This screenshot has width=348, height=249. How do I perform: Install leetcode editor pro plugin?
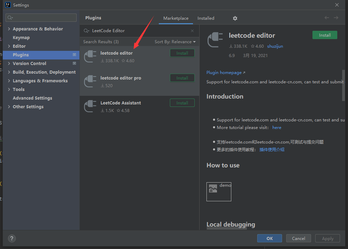pos(182,78)
